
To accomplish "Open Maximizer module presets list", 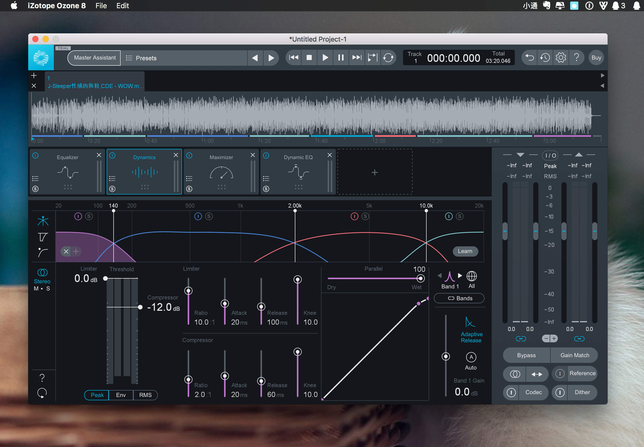I will point(189,178).
